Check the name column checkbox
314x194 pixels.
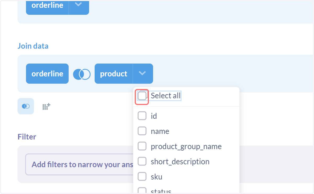click(x=142, y=131)
